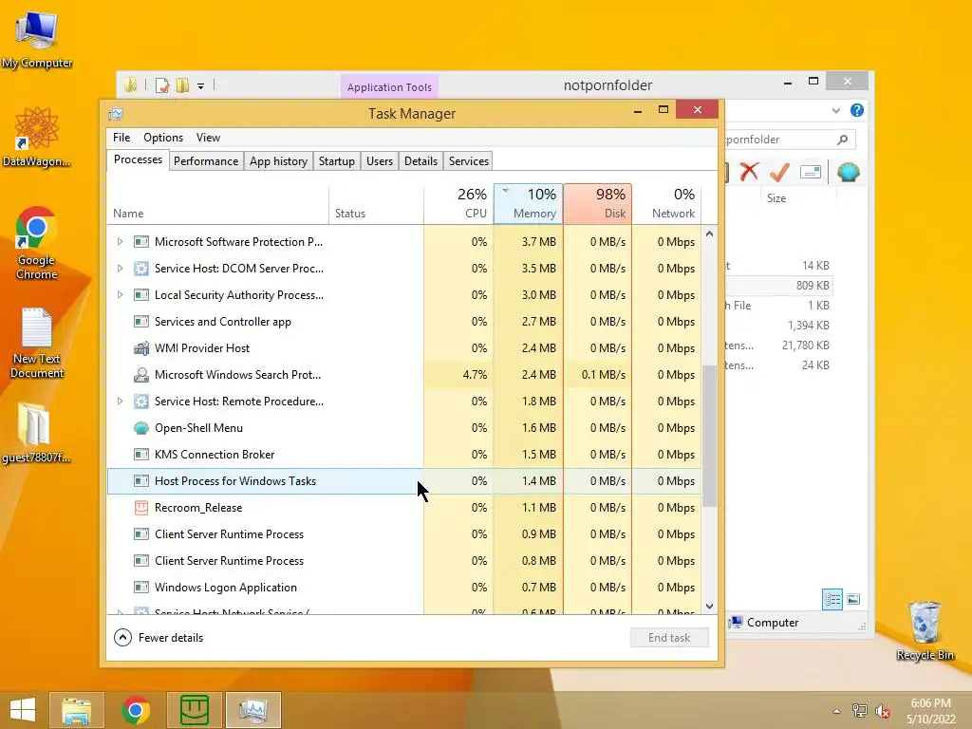Viewport: 972px width, 729px height.
Task: Open Customize Quick Access Toolbar dropdown
Action: point(201,86)
